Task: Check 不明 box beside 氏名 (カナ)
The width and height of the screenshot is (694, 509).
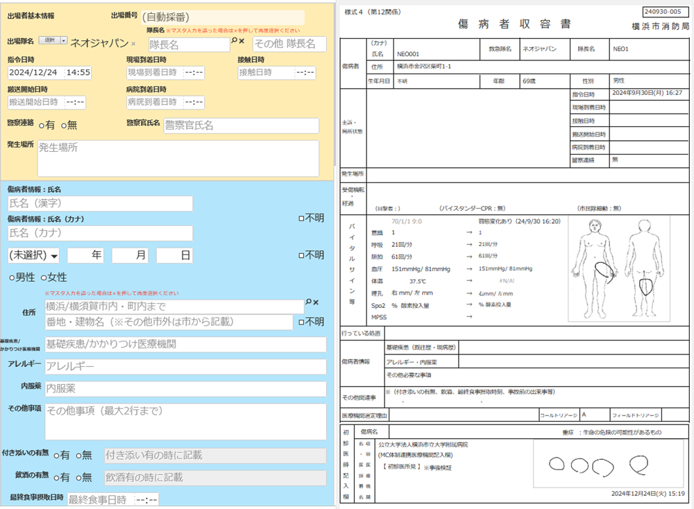Action: 301,218
